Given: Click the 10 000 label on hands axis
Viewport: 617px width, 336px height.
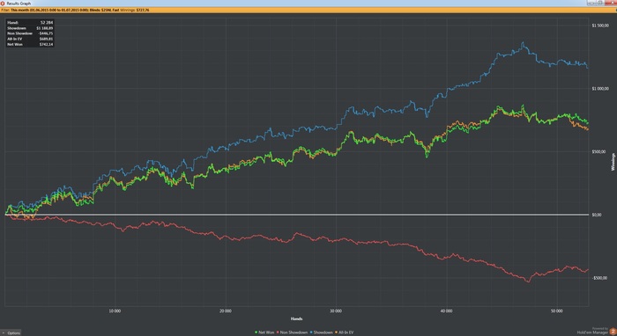Looking at the screenshot, I should pos(115,310).
